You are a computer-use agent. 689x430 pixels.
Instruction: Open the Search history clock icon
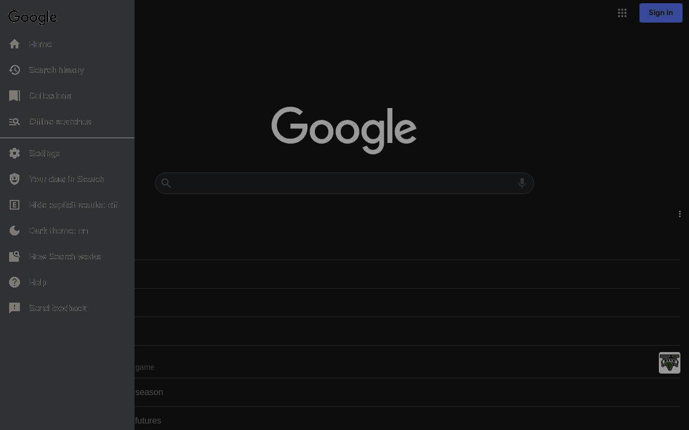15,70
